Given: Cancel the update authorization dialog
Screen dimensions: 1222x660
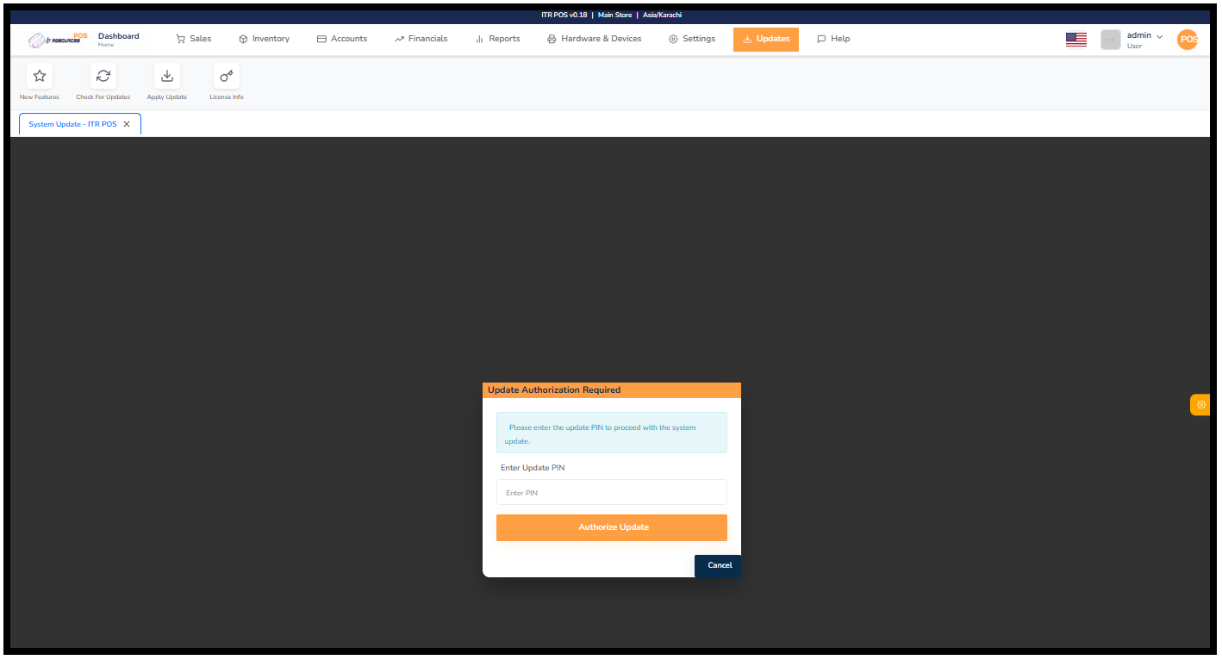Looking at the screenshot, I should click(717, 565).
